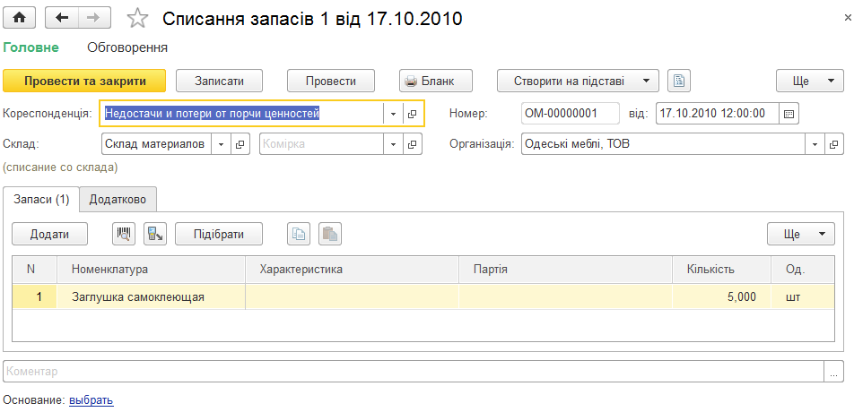The height and width of the screenshot is (412, 854).
Task: Expand the Кореспонденція dropdown list
Action: pyautogui.click(x=393, y=114)
